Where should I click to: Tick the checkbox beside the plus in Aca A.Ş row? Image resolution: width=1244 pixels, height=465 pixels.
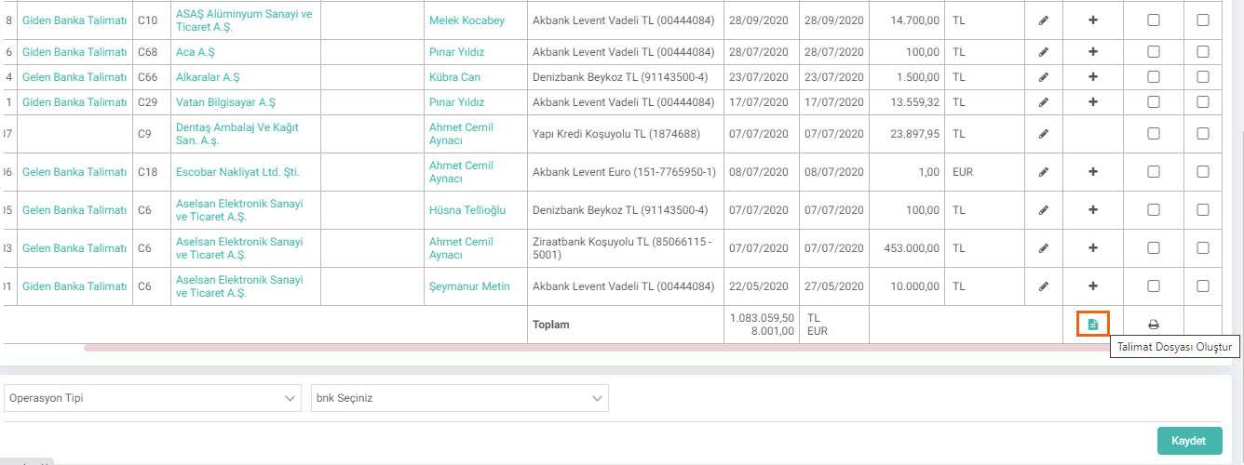(x=1154, y=52)
